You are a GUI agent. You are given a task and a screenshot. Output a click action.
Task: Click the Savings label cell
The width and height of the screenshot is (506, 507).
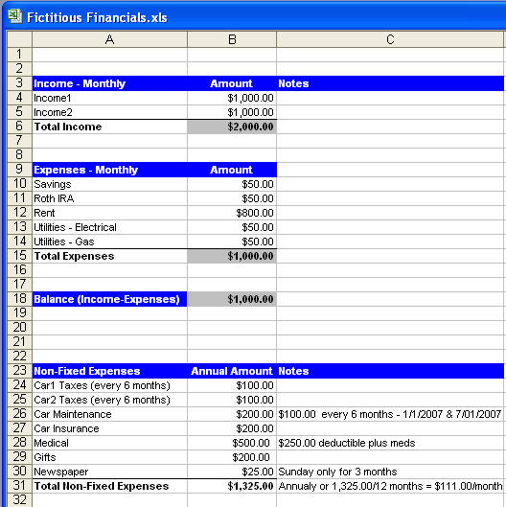point(109,184)
